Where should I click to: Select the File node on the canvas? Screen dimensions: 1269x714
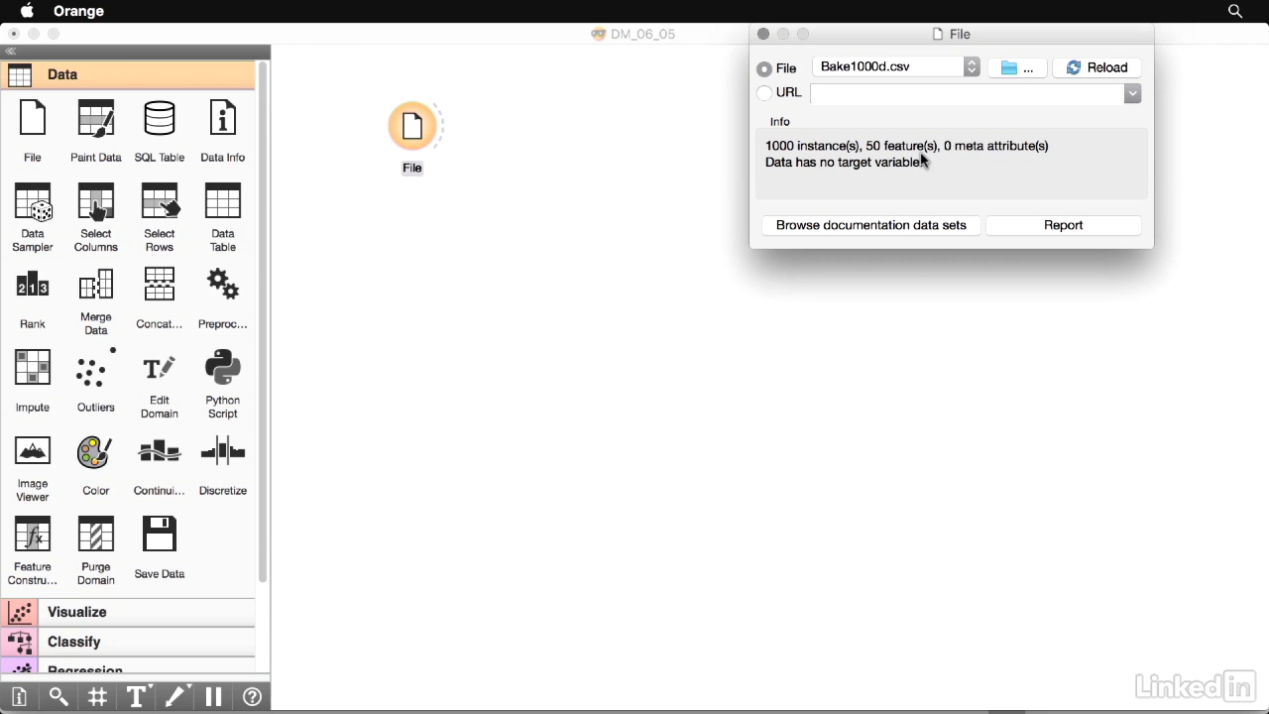(x=412, y=127)
